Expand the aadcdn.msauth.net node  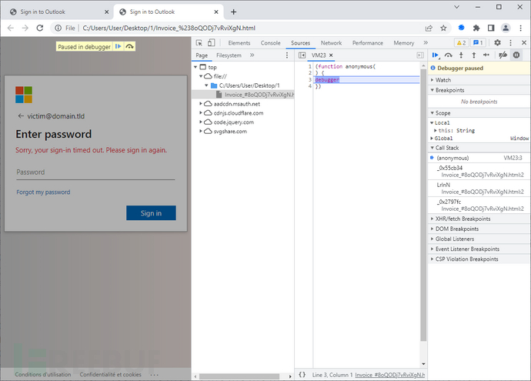pos(201,104)
